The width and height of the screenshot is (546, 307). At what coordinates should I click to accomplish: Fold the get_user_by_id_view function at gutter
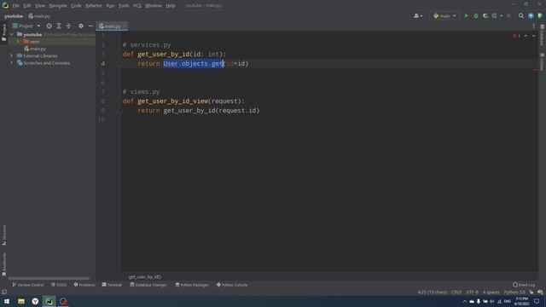[x=119, y=101]
